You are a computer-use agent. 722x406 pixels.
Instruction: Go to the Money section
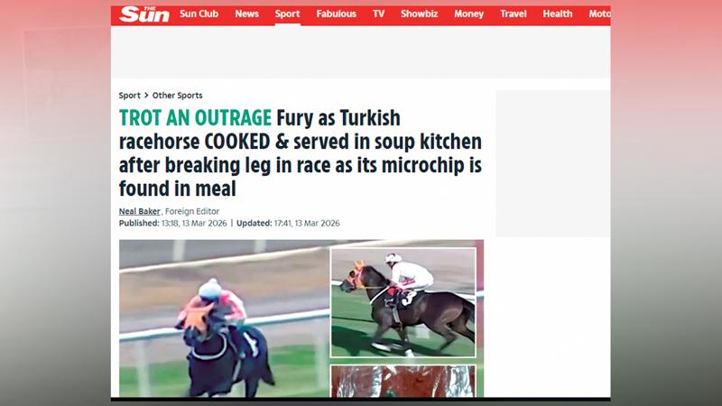(468, 14)
